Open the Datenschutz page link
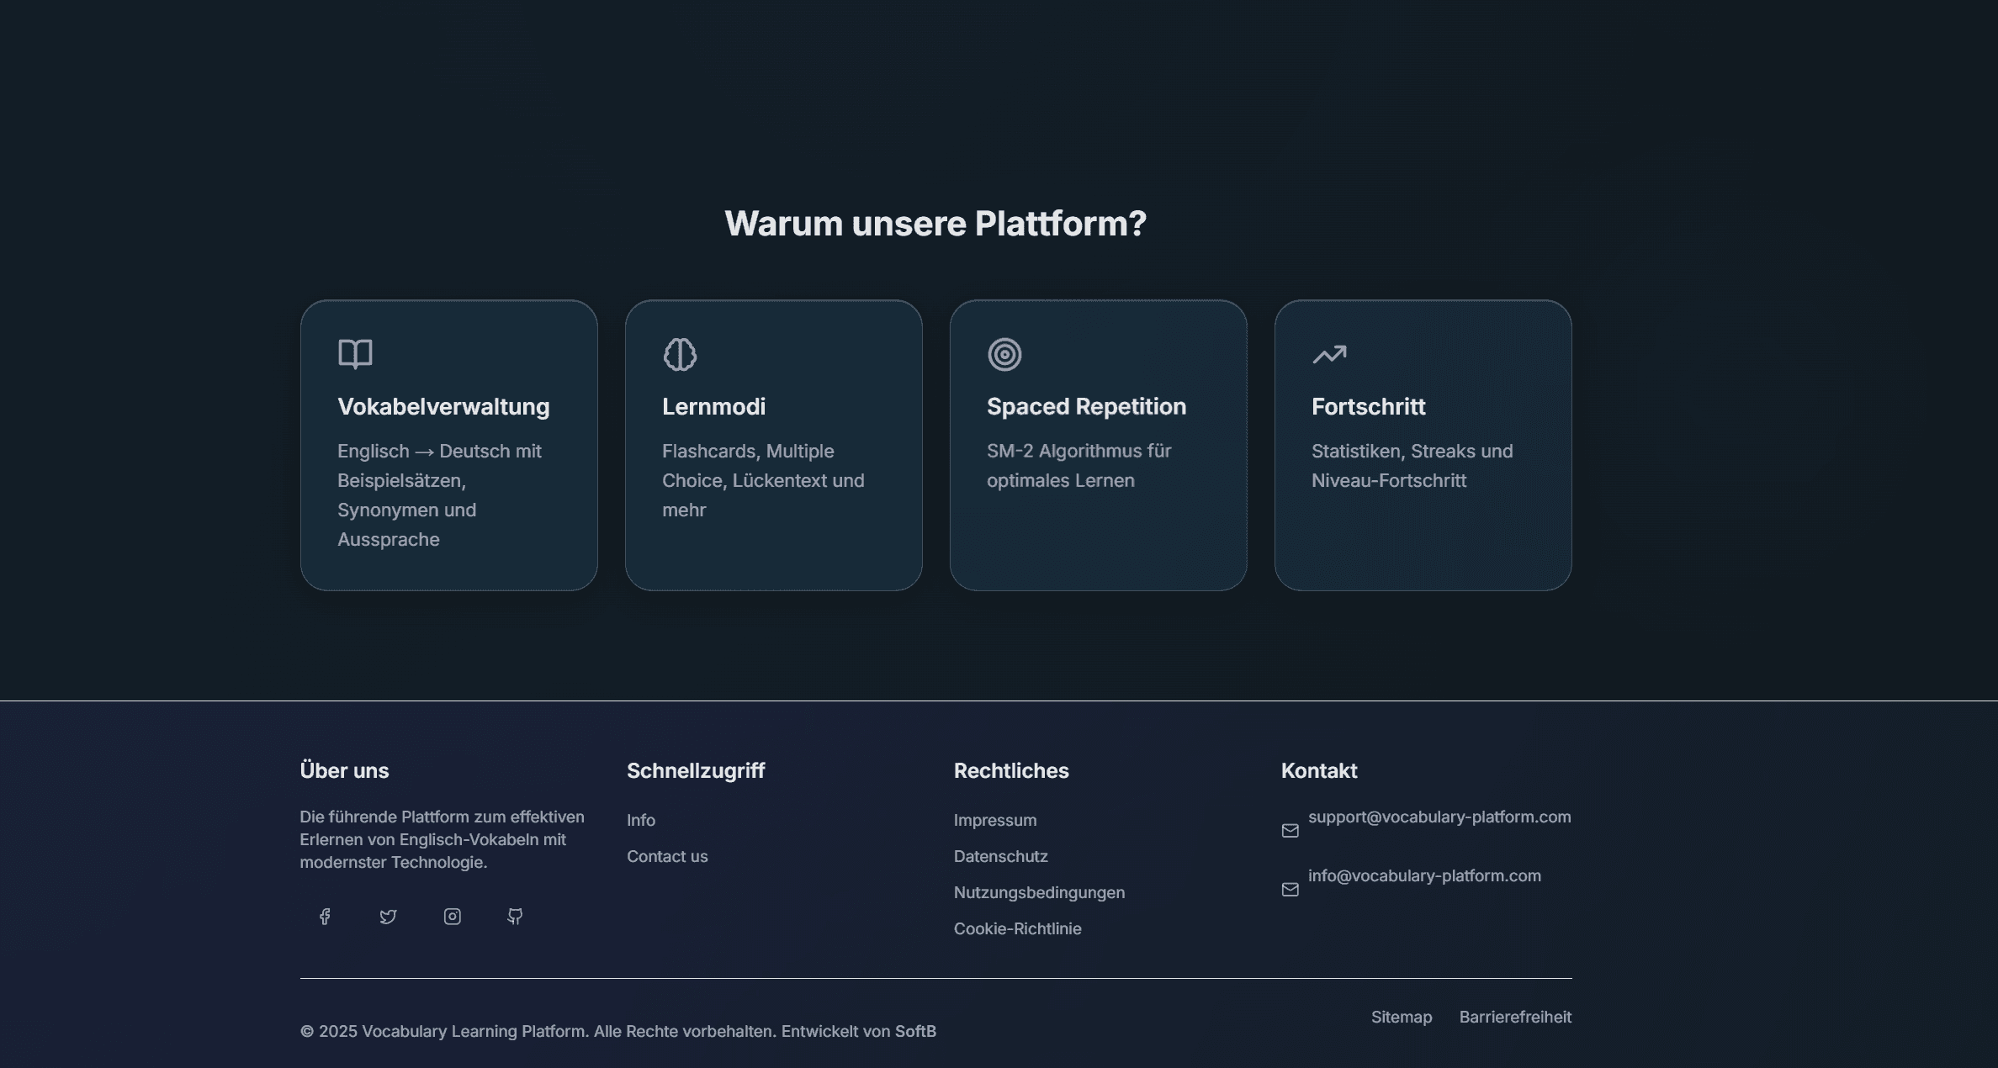Screen dimensions: 1998x1068 [1000, 856]
